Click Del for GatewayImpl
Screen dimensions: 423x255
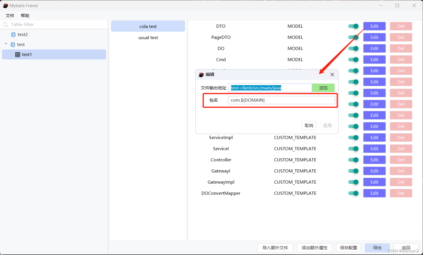pos(401,182)
